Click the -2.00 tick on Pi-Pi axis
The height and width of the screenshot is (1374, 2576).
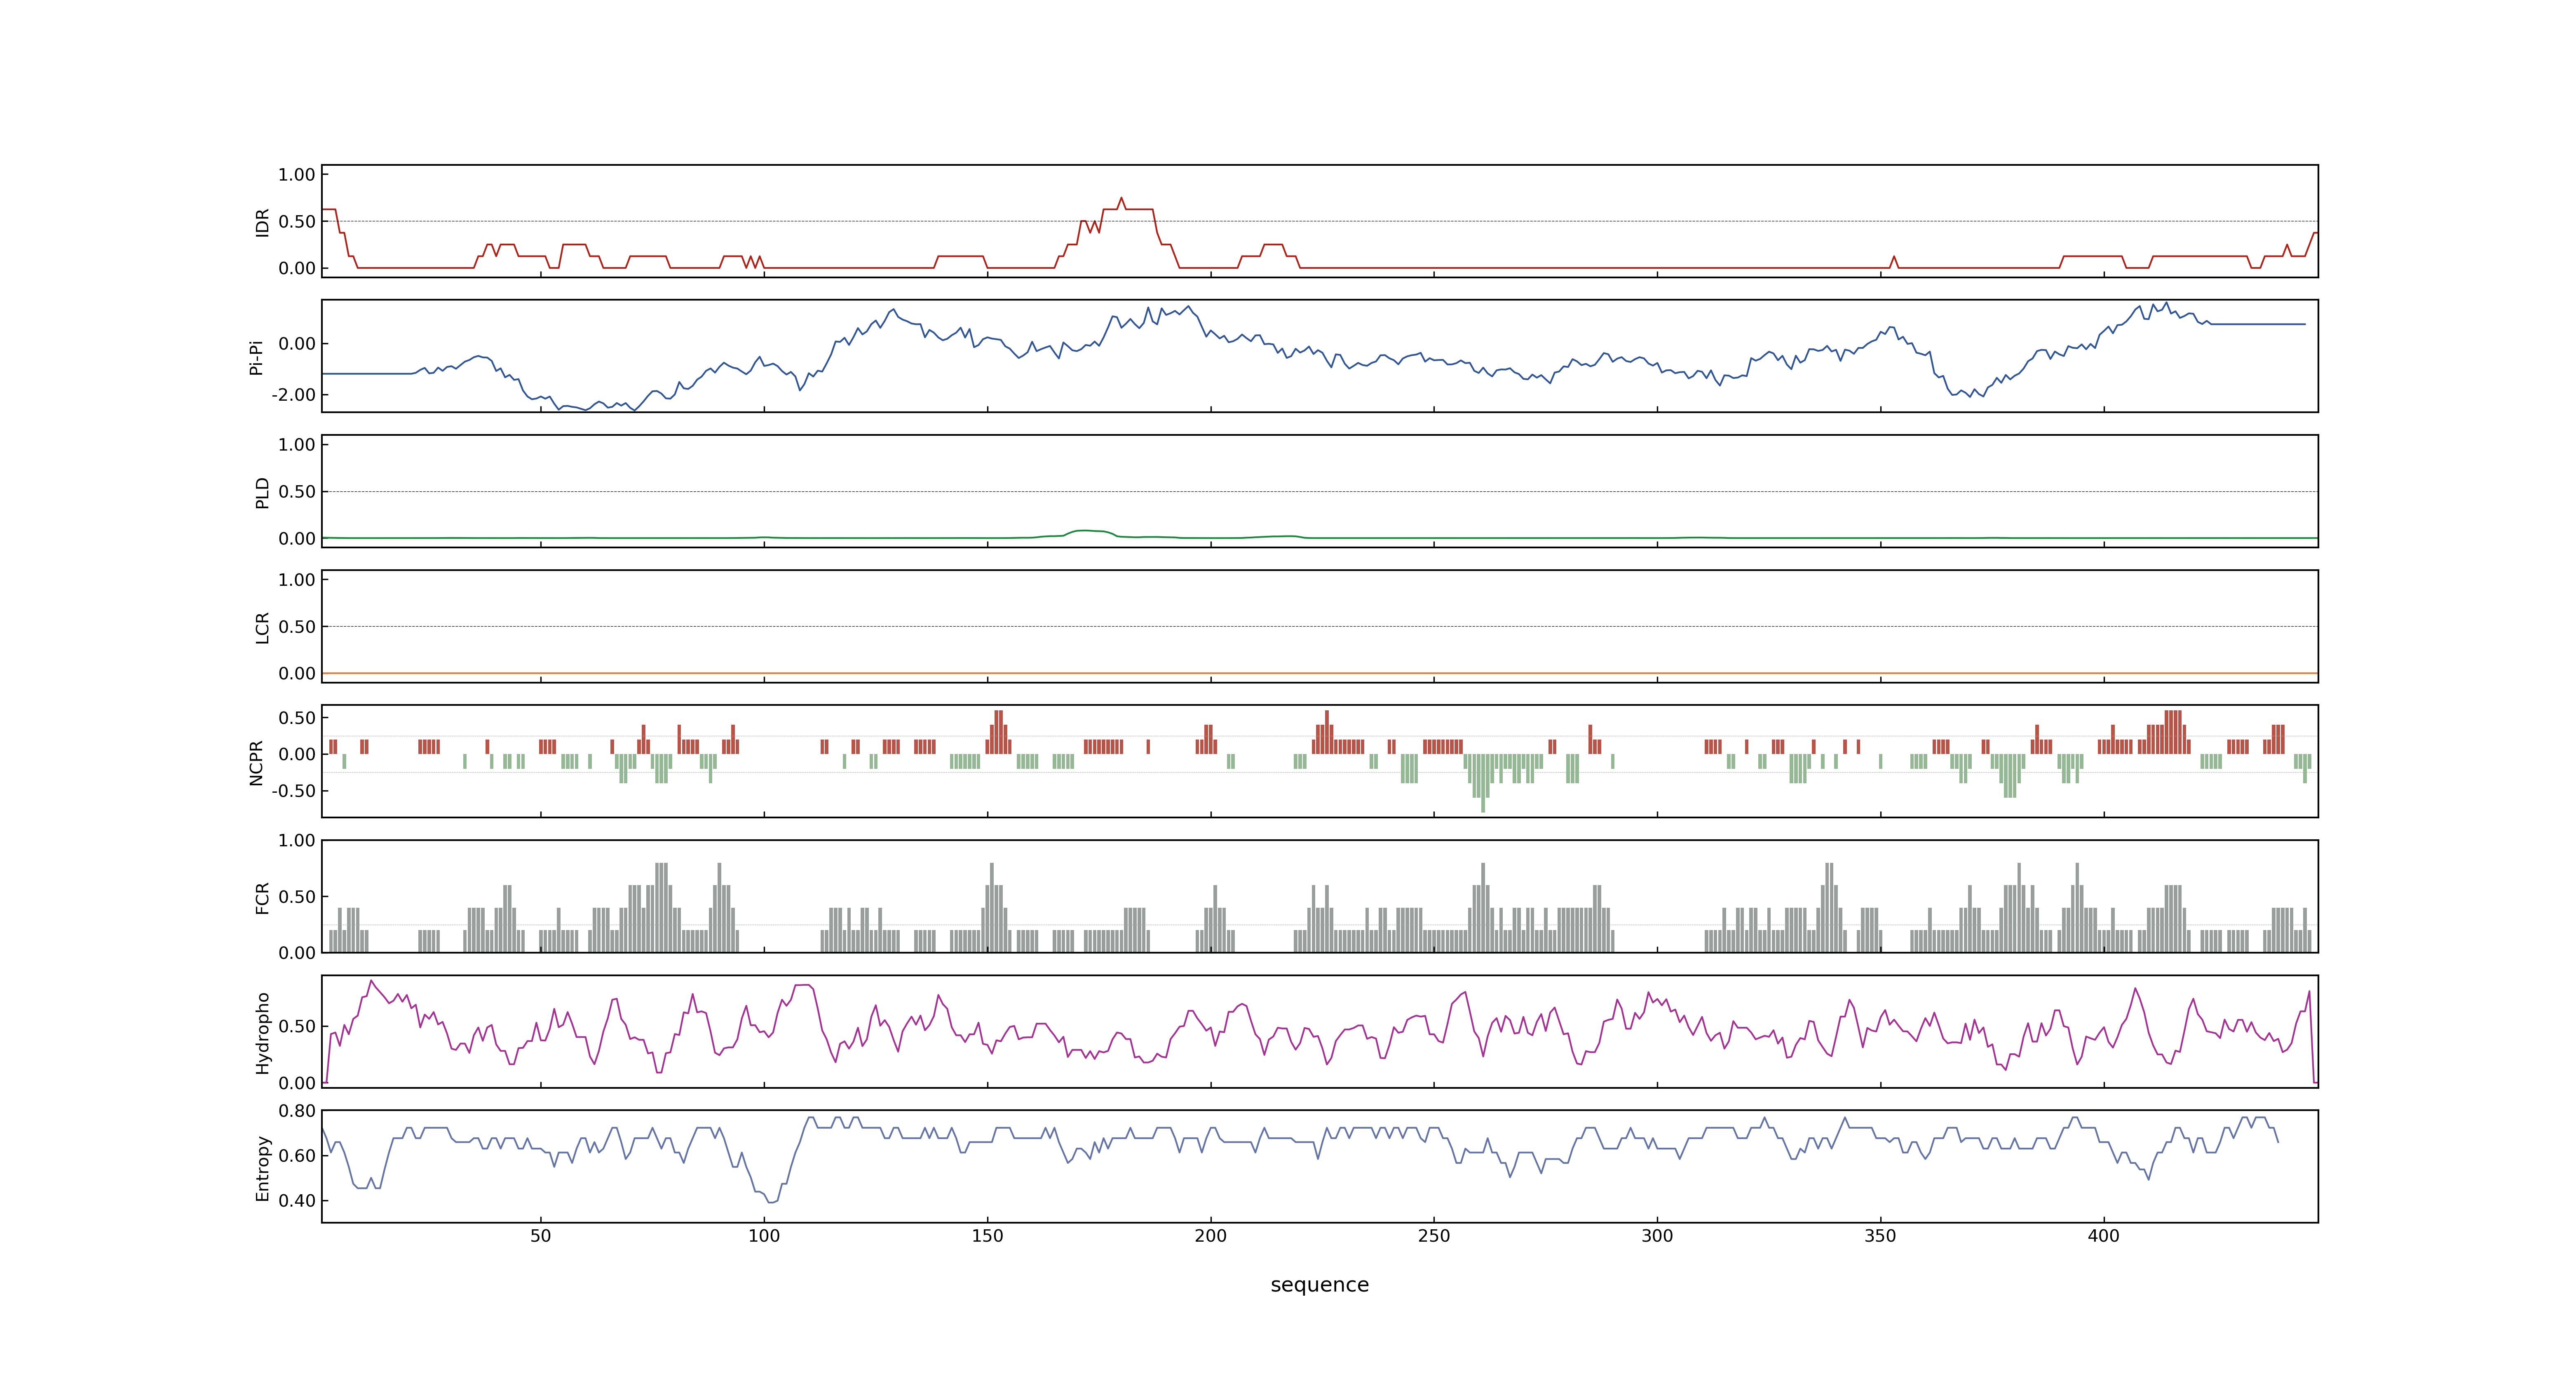(293, 394)
